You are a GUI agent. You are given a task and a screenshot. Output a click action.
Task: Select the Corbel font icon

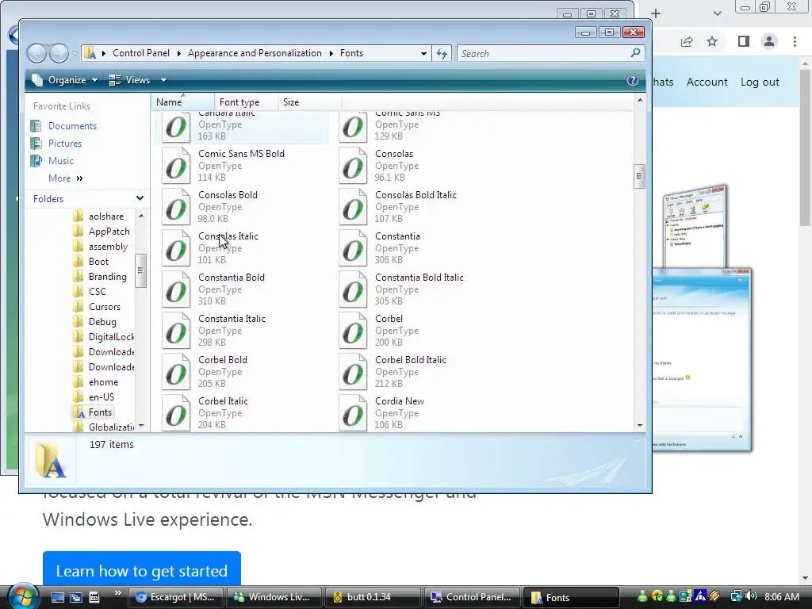click(x=353, y=331)
